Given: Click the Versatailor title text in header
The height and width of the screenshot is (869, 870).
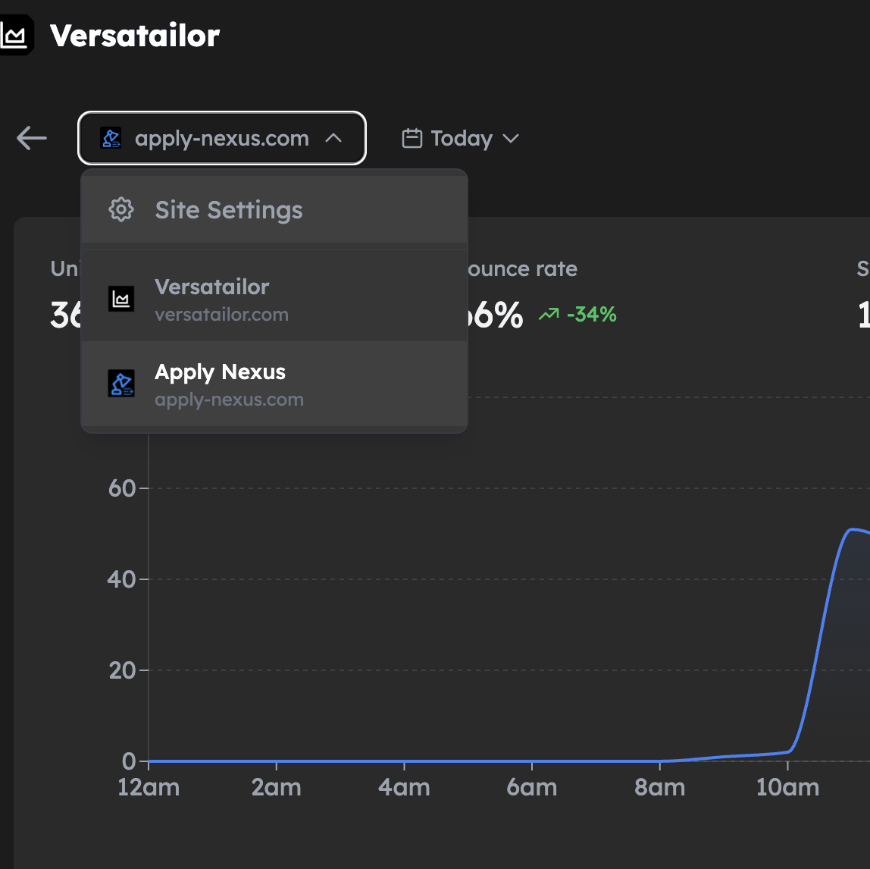Looking at the screenshot, I should (135, 36).
